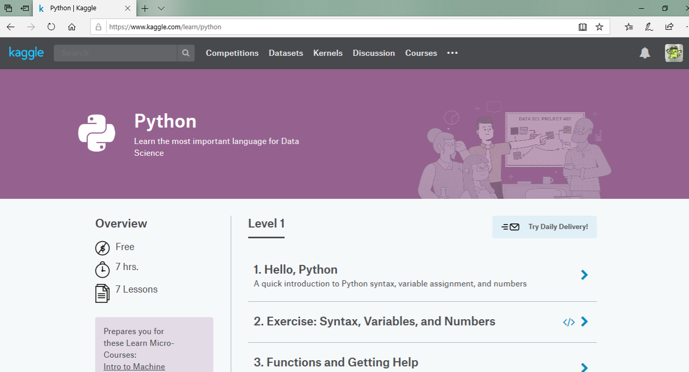
Task: Click the set tabs aside icon
Action: 25,9
